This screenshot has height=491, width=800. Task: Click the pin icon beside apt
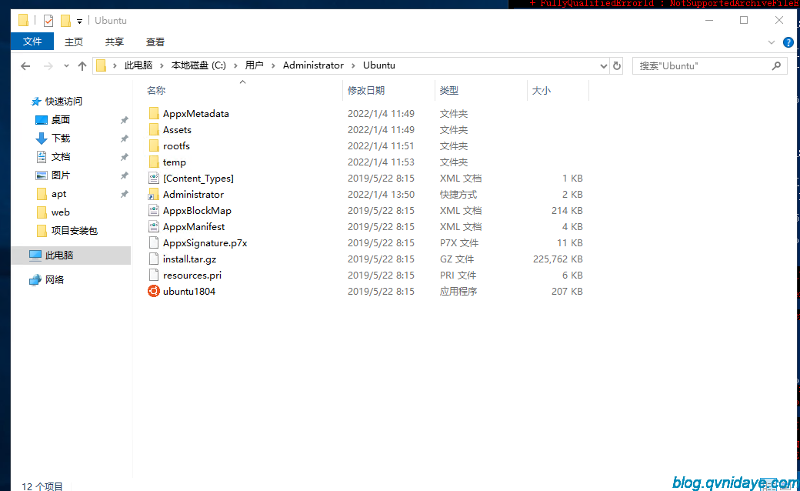click(124, 194)
